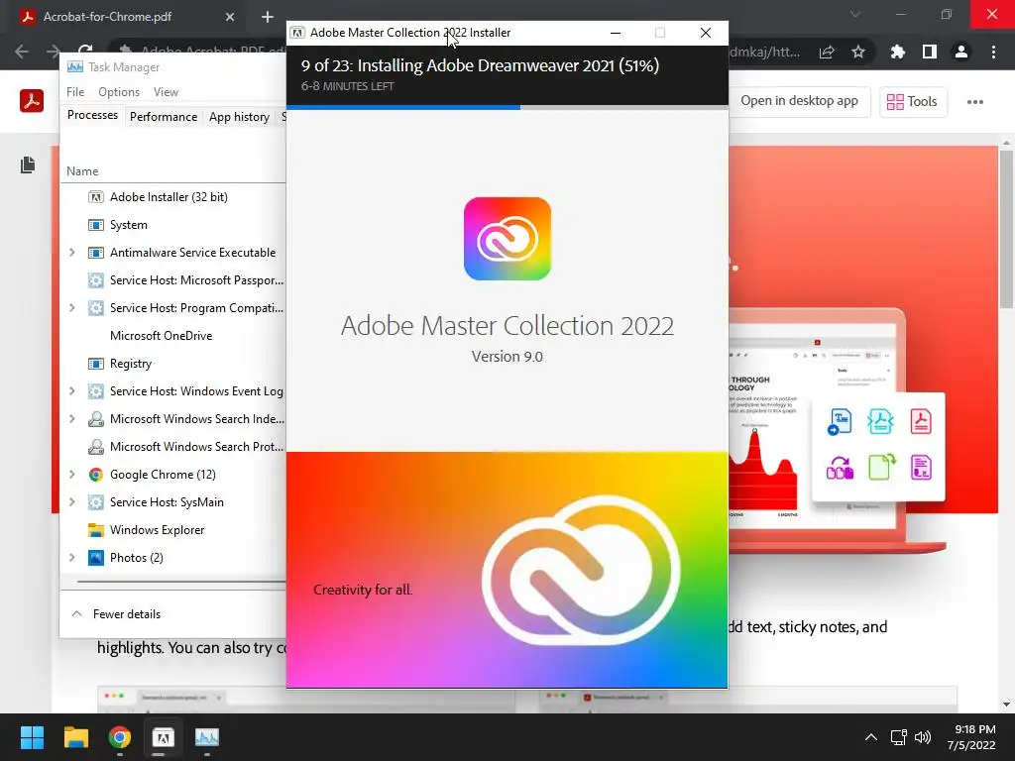Open the Acrobat more options ellipsis
This screenshot has width=1015, height=761.
(975, 102)
